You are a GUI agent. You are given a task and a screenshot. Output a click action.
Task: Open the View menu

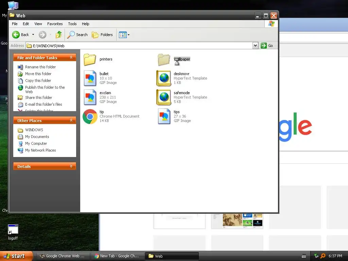point(38,24)
